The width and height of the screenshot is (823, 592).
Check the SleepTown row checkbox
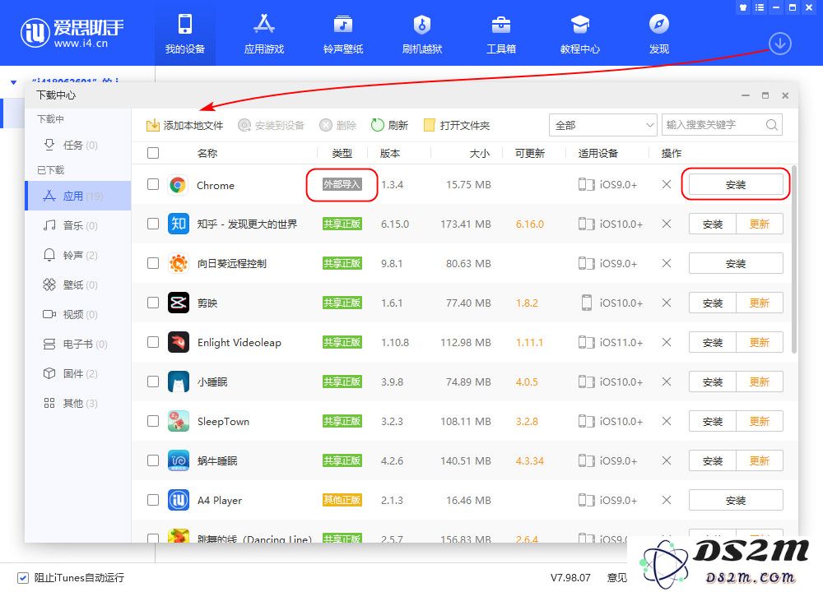[x=153, y=421]
